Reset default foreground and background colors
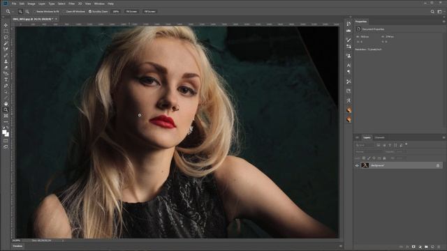The height and width of the screenshot is (251, 447). (x=3, y=128)
